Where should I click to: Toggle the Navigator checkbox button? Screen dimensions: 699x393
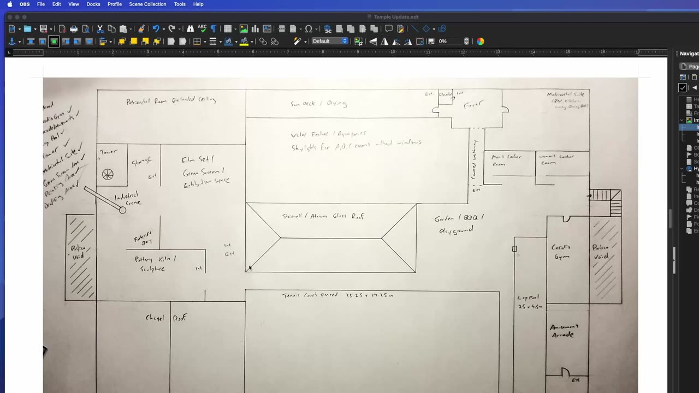[683, 87]
